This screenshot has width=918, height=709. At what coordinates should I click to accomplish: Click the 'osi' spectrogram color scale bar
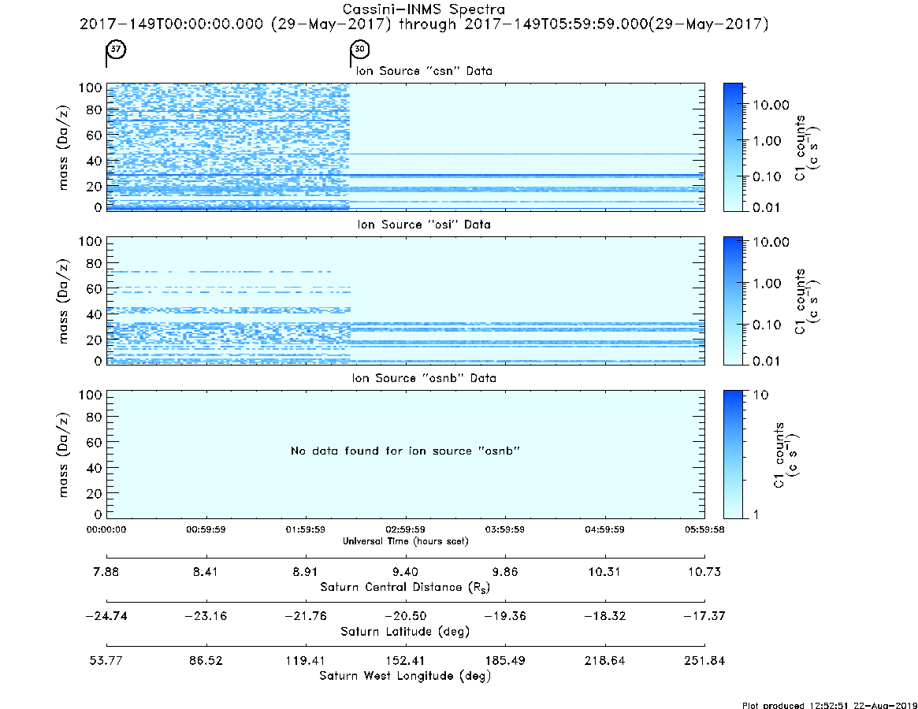[x=733, y=301]
